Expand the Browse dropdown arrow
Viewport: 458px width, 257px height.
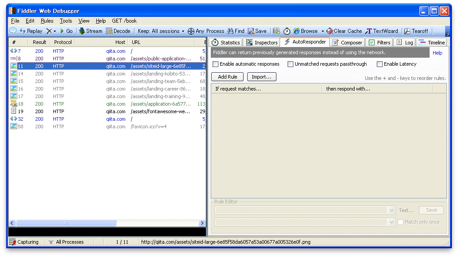[323, 31]
